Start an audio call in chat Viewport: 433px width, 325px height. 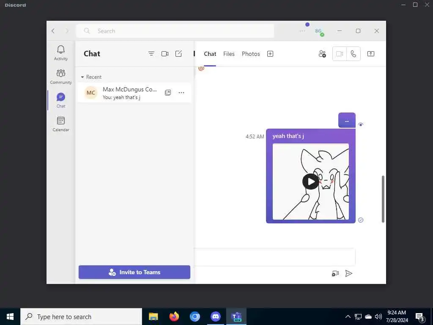click(354, 54)
